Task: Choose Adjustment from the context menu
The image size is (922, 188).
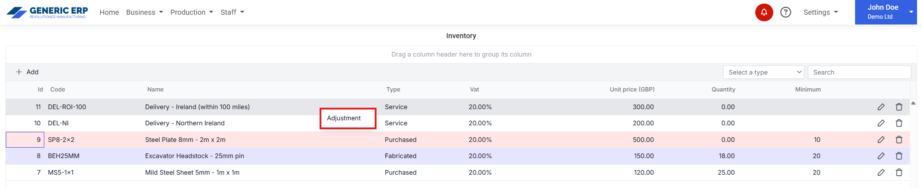Action: click(344, 118)
